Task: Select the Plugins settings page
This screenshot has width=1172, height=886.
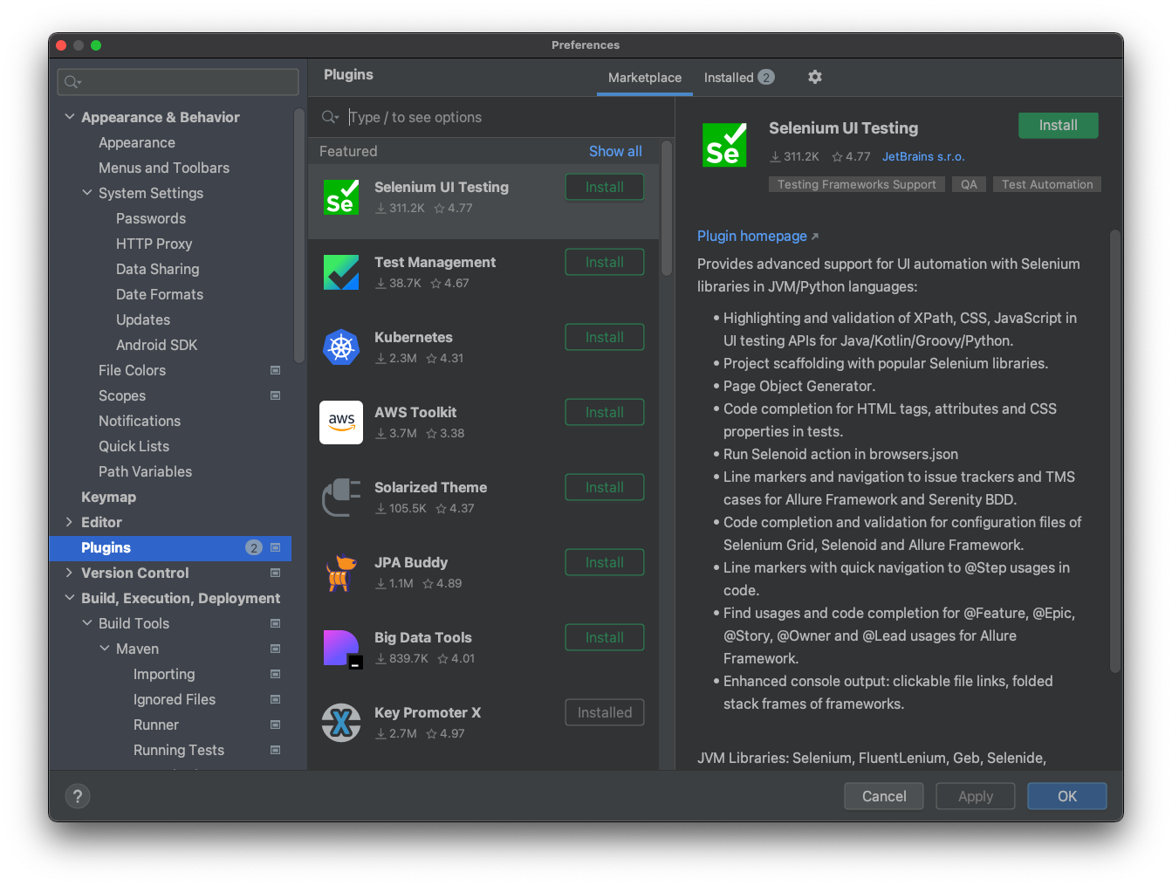Action: click(170, 547)
